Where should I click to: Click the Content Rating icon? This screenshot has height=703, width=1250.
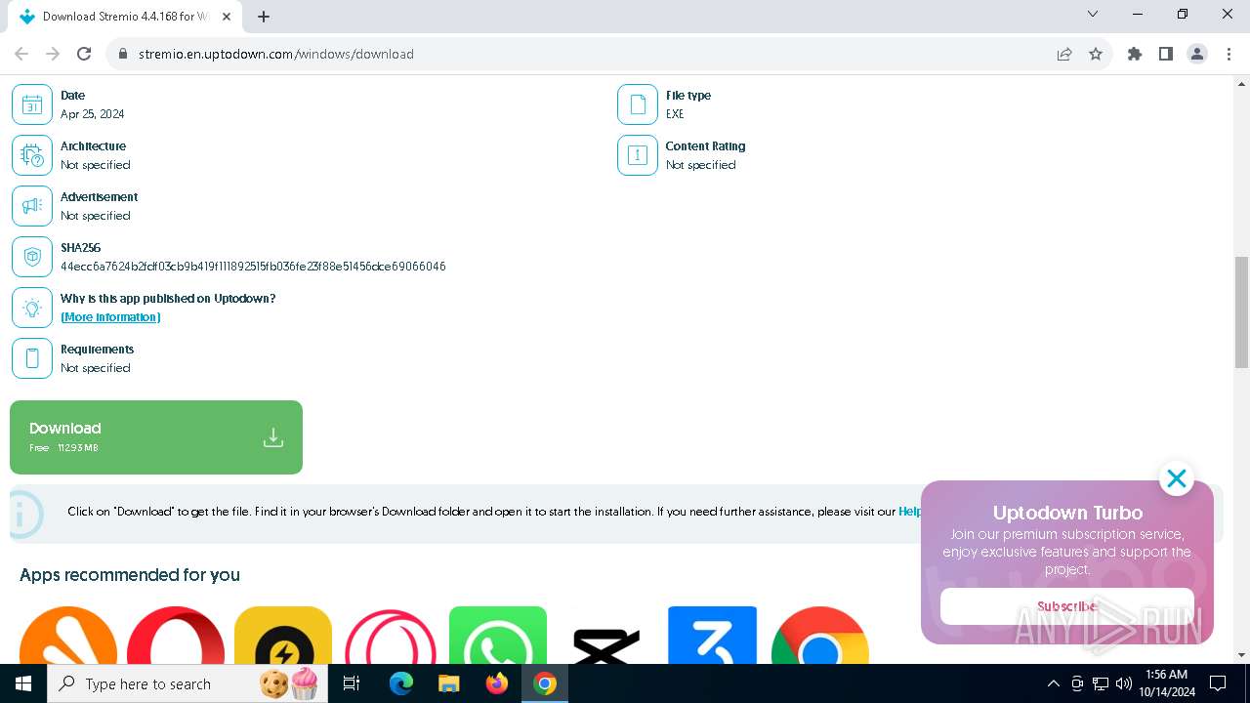tap(638, 155)
